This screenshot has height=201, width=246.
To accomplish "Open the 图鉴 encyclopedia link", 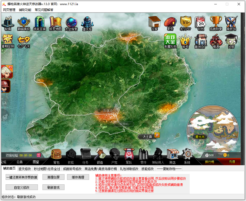I will [x=36, y=162].
